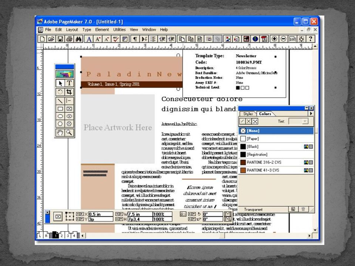Select the [Black] color swatch
The height and width of the screenshot is (266, 355).
pos(276,147)
